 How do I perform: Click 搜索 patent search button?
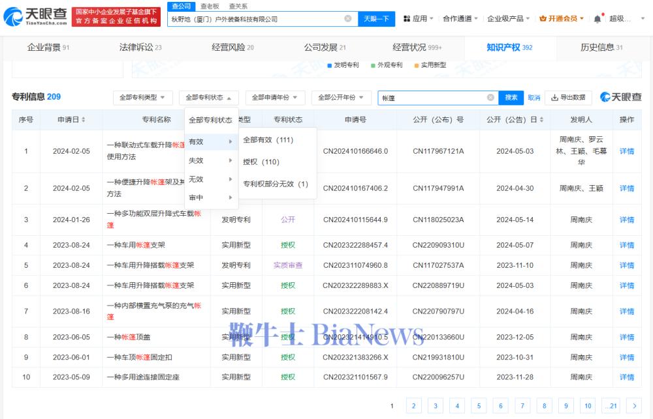click(x=511, y=97)
